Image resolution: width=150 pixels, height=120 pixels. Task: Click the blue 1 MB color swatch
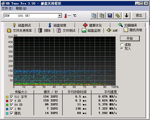click(7, 109)
